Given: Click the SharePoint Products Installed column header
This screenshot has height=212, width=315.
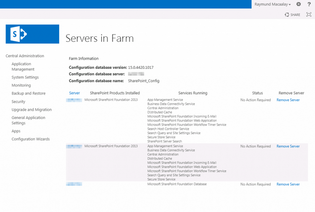Looking at the screenshot, I should (115, 93).
